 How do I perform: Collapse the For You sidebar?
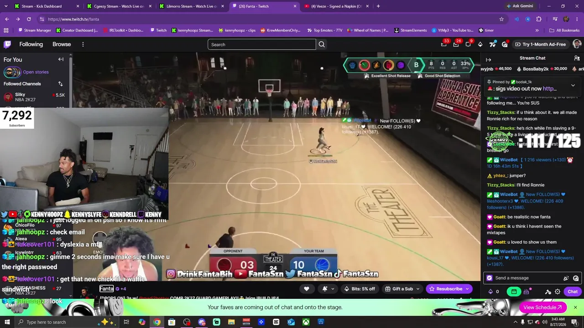[61, 59]
